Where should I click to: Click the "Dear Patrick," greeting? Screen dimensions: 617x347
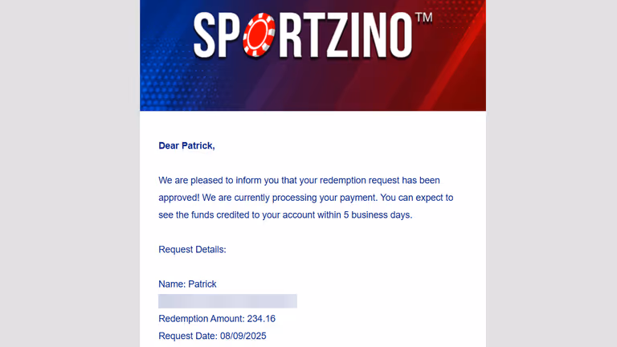(186, 145)
